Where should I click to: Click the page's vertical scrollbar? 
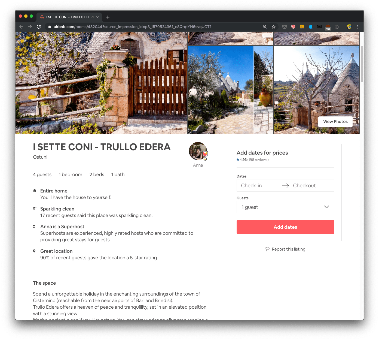(362, 64)
